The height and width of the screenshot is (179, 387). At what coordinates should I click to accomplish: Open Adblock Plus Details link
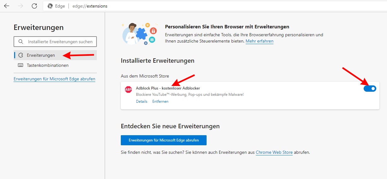point(142,101)
